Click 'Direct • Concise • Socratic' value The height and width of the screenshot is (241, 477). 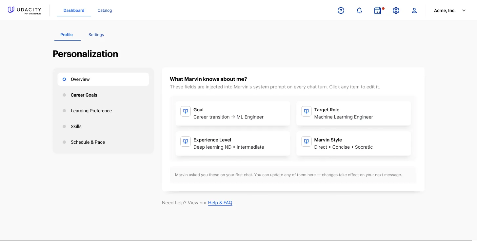point(344,147)
